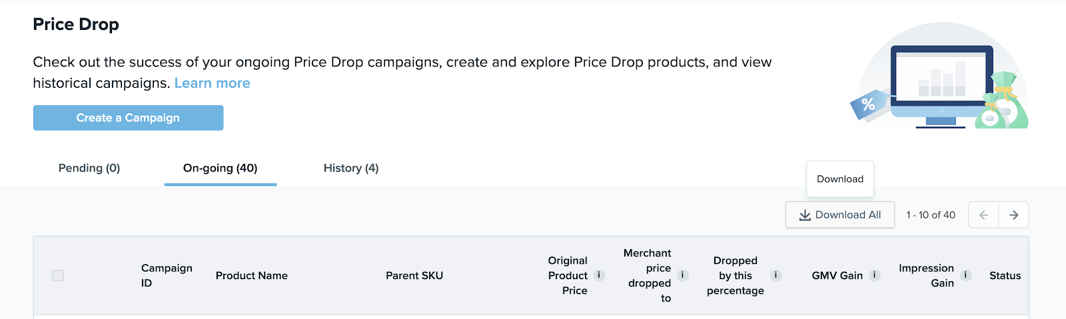Click the Download All button

pyautogui.click(x=840, y=215)
